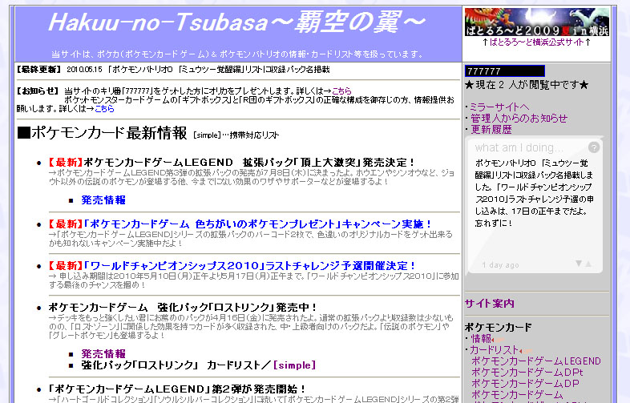Viewport: 630px width, 403px height.
Task: Click the 777777 access counter
Action: pos(505,71)
